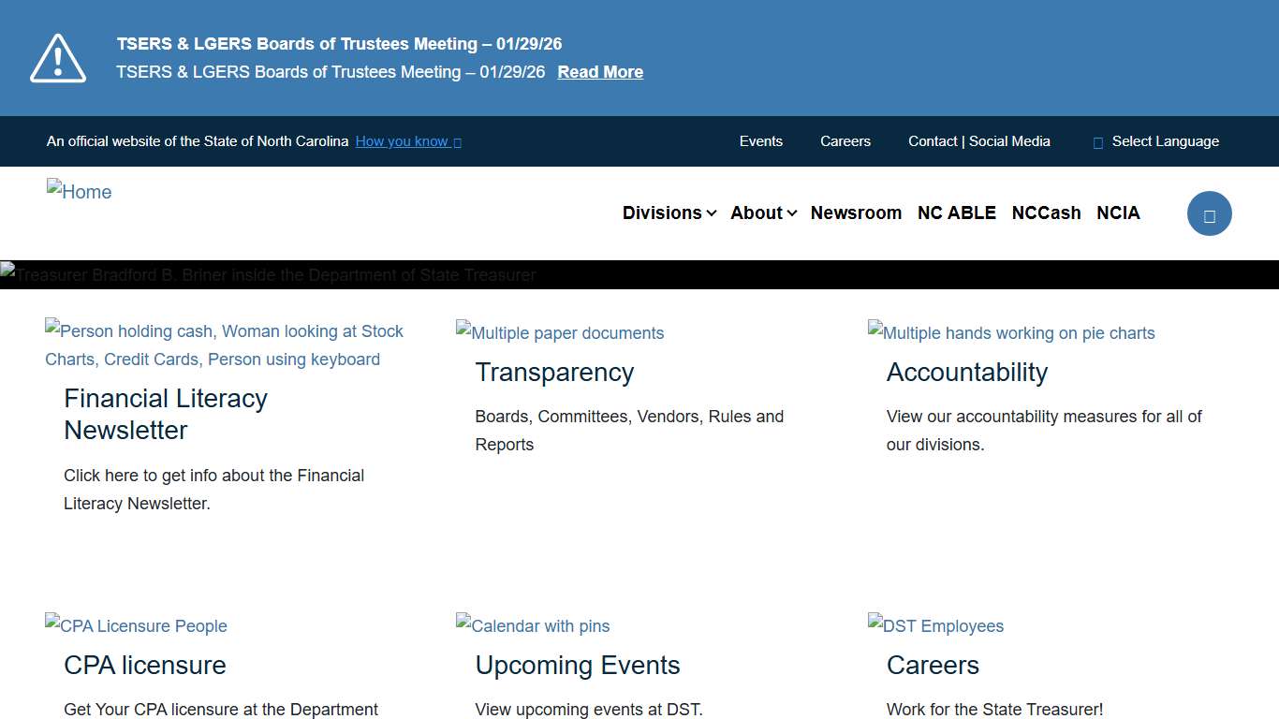Screen dimensions: 1279x719
Task: Open the How you know link
Action: coord(402,141)
